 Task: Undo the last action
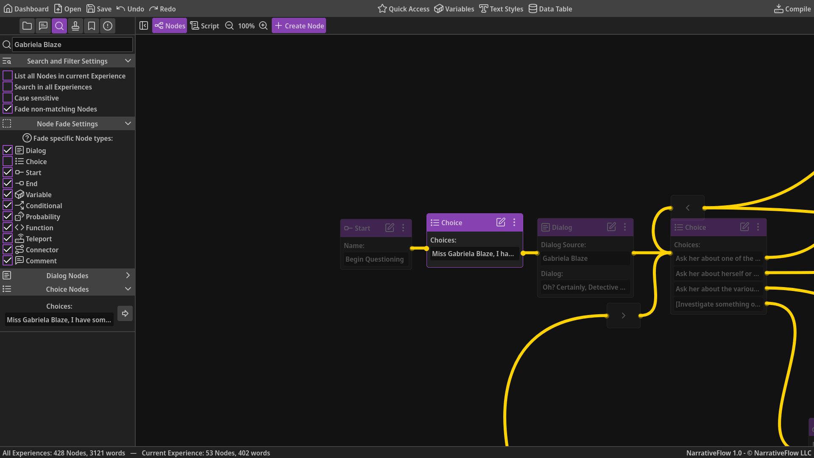(x=130, y=9)
